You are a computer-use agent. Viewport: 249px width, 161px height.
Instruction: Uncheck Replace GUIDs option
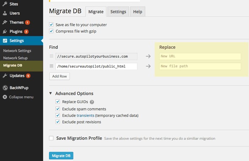coord(58,102)
